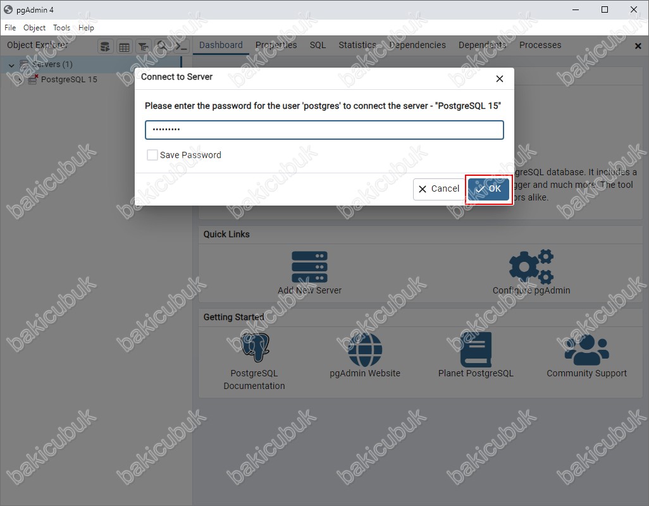The height and width of the screenshot is (506, 649).
Task: Open the File menu
Action: [x=10, y=28]
